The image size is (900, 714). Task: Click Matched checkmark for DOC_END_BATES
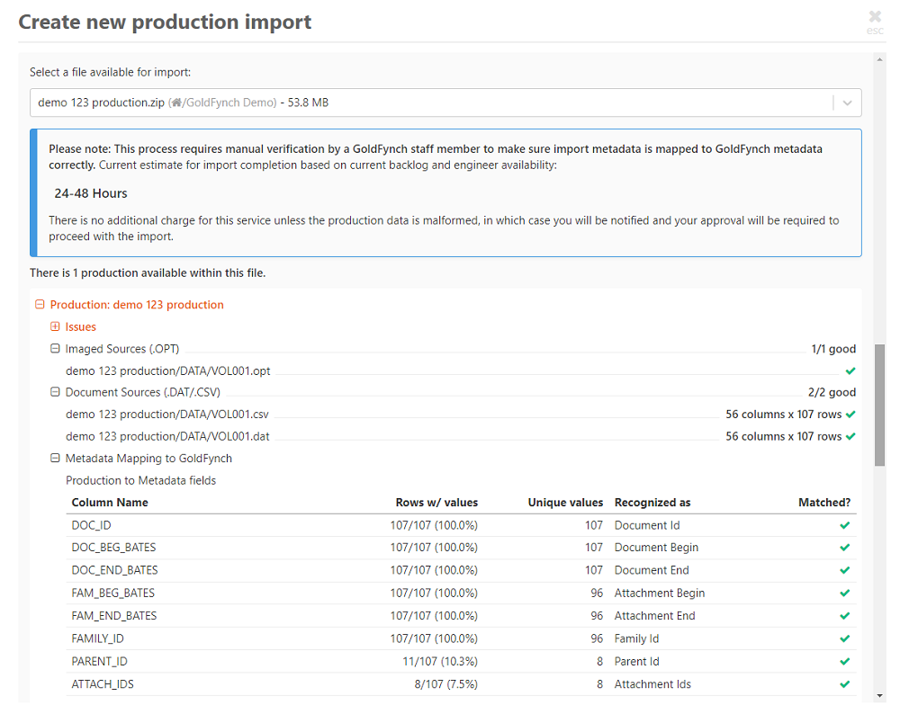[844, 570]
